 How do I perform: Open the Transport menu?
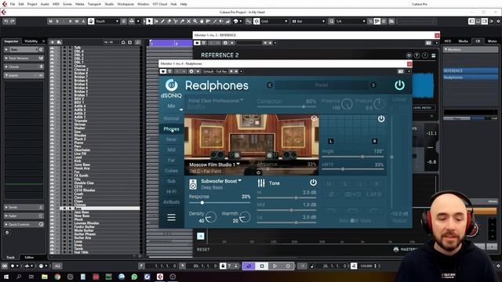tap(94, 4)
